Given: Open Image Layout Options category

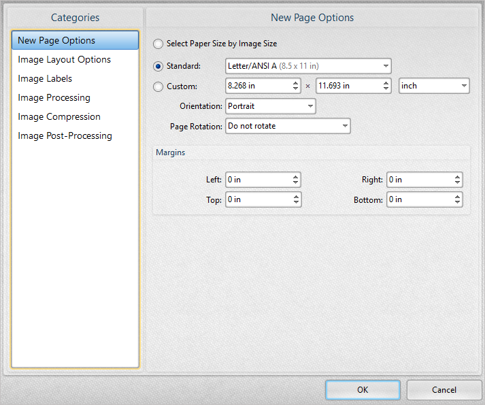Looking at the screenshot, I should click(64, 60).
